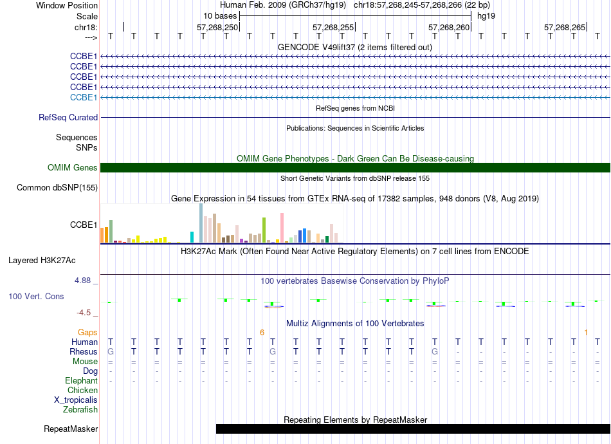This screenshot has height=444, width=611.
Task: Click the 4.88 conservation scale value
Action: (82, 281)
